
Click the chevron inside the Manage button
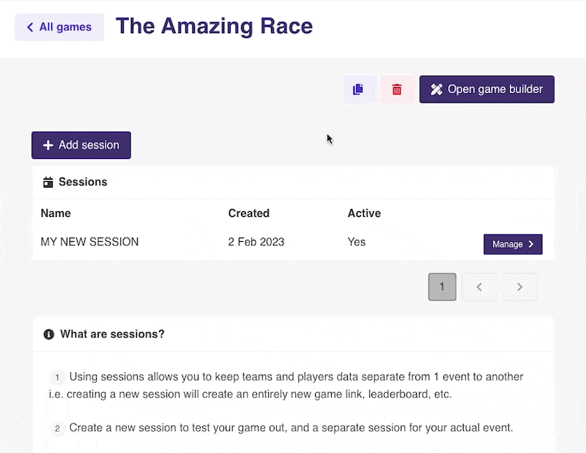pos(533,244)
